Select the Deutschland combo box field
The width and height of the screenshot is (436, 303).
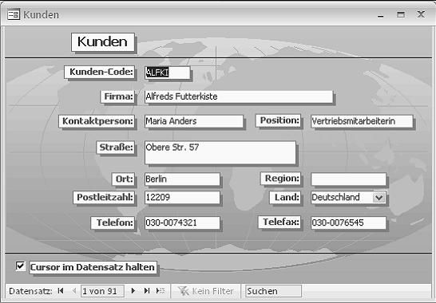(348, 198)
